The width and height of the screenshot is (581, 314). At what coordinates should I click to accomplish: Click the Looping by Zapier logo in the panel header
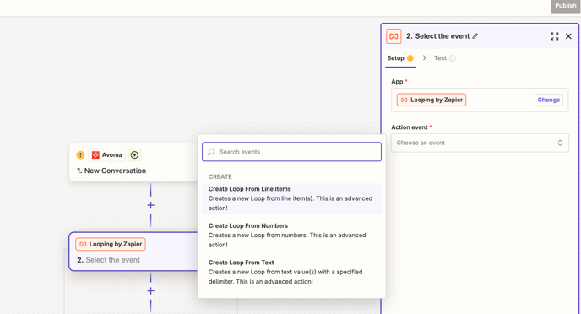click(x=394, y=36)
